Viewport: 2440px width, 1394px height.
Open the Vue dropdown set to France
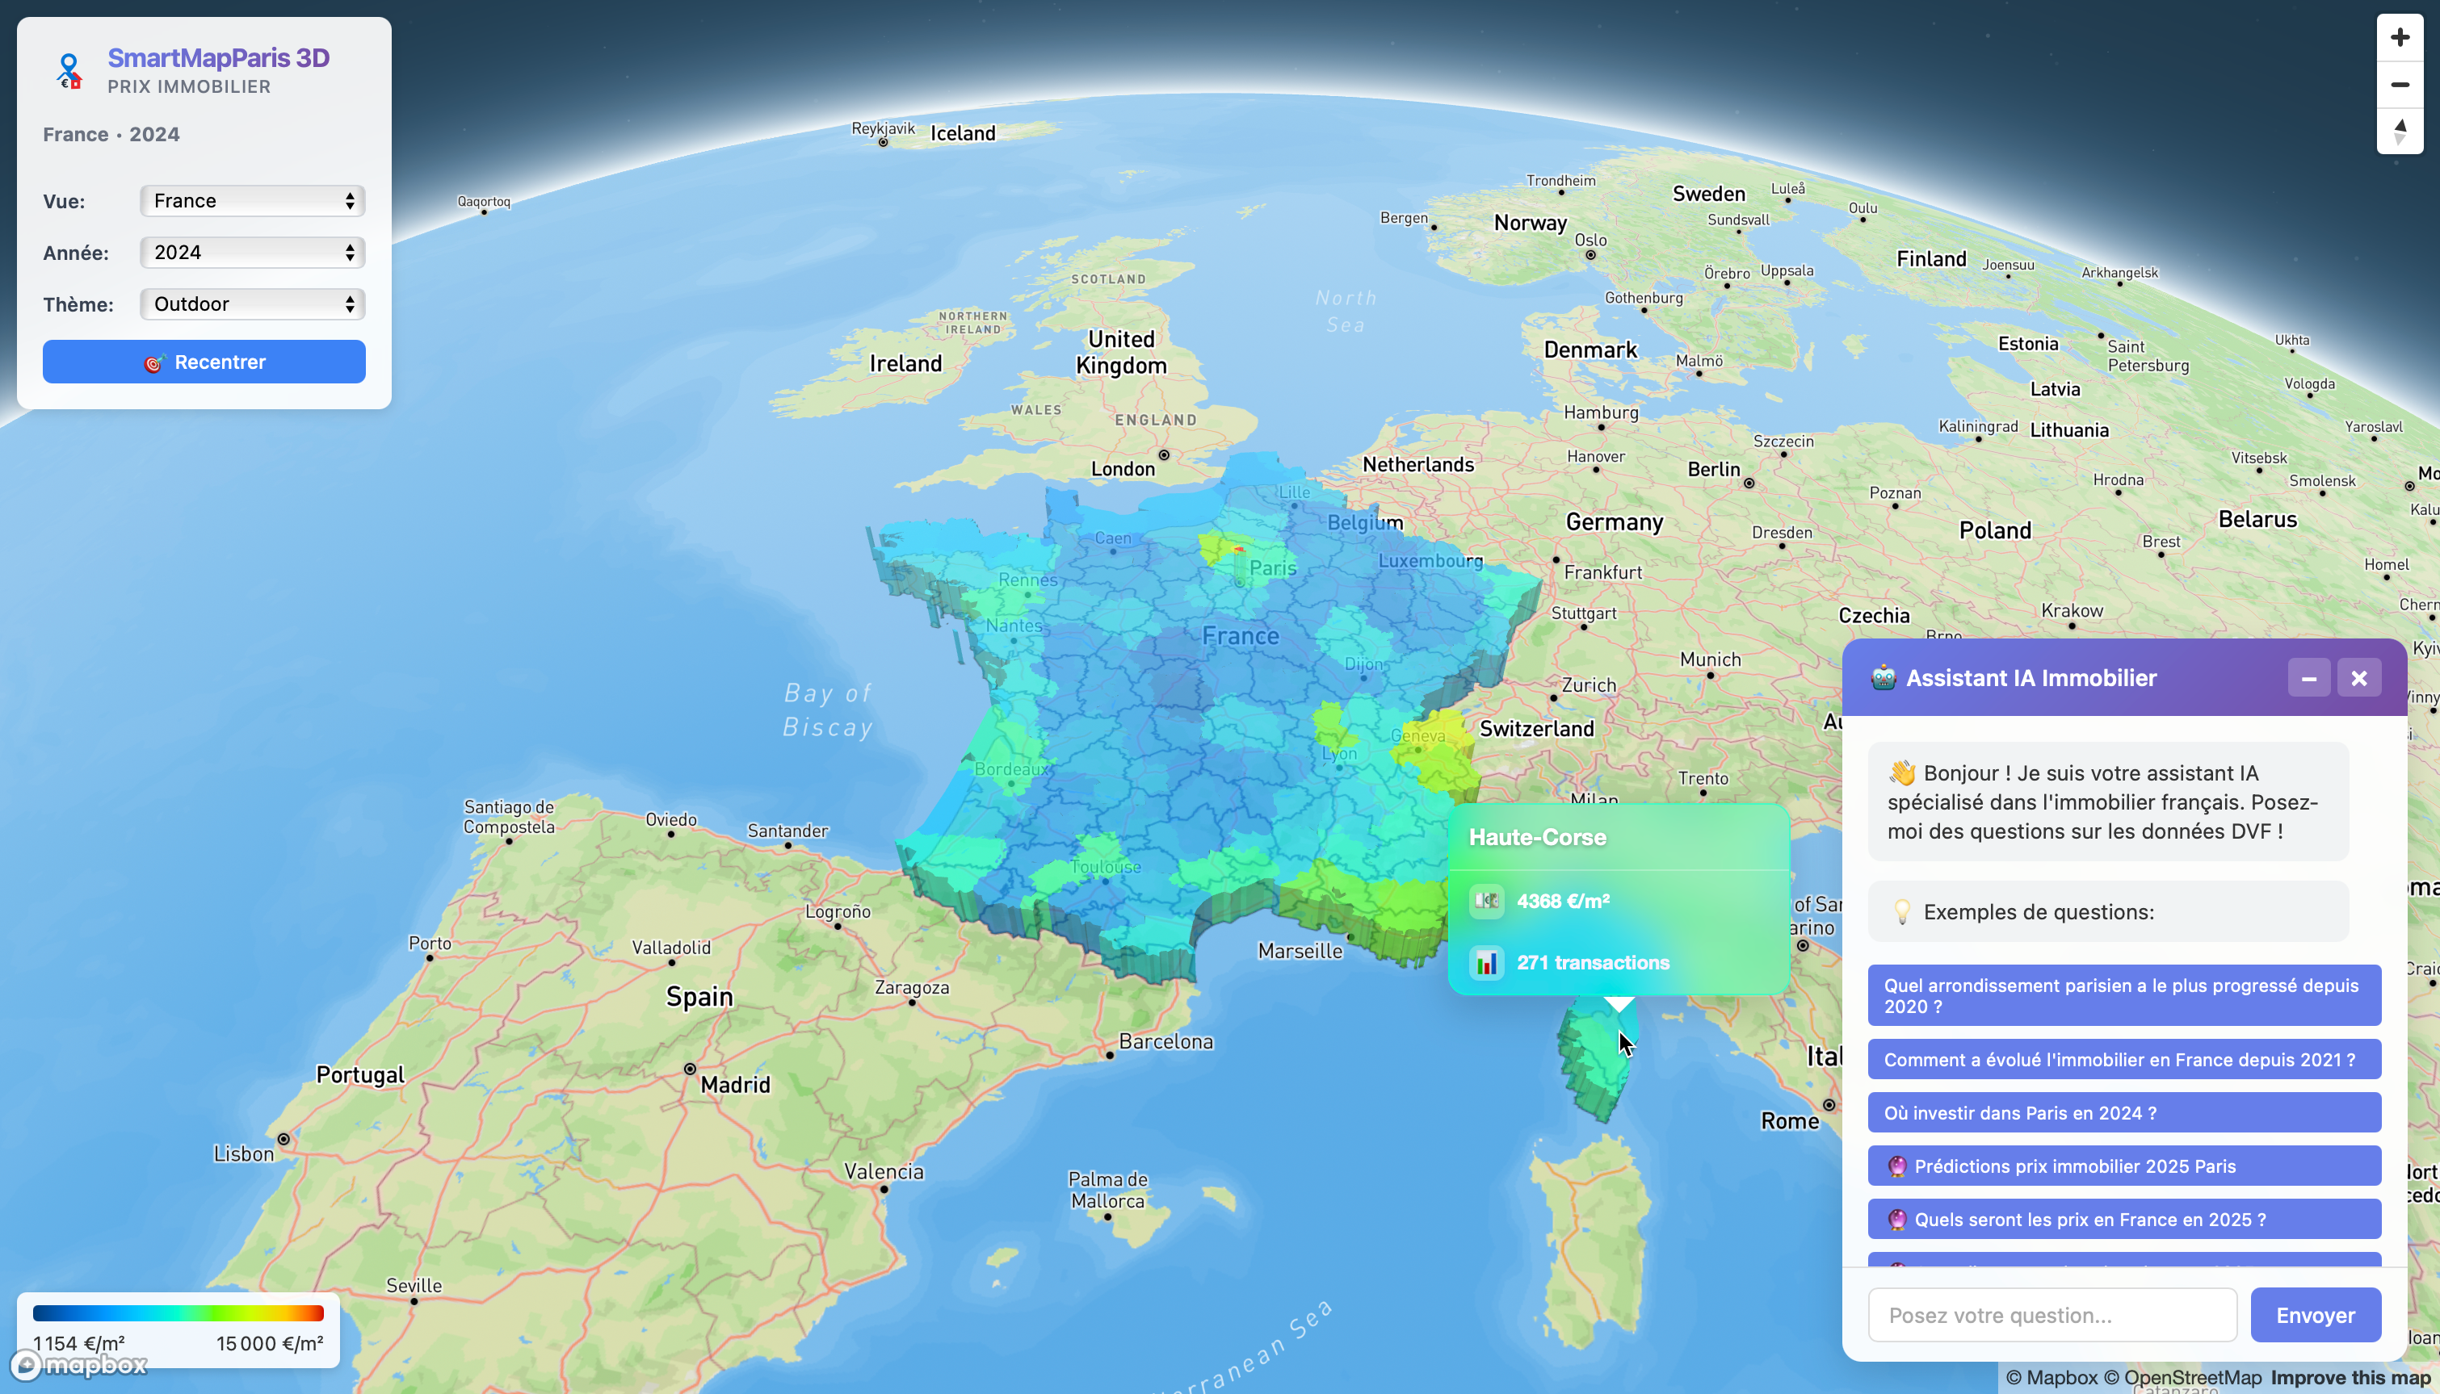(252, 200)
